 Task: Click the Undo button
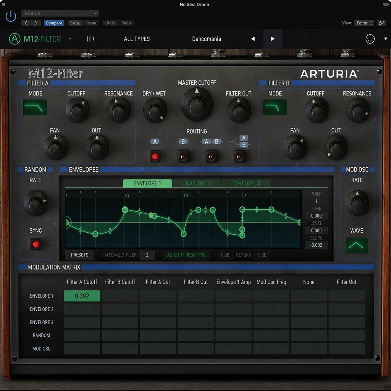click(110, 23)
